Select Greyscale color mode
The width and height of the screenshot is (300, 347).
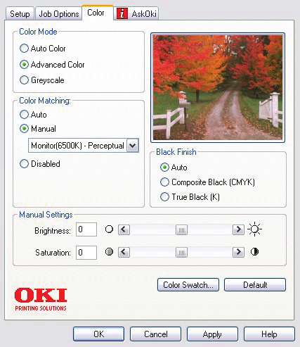pos(42,80)
